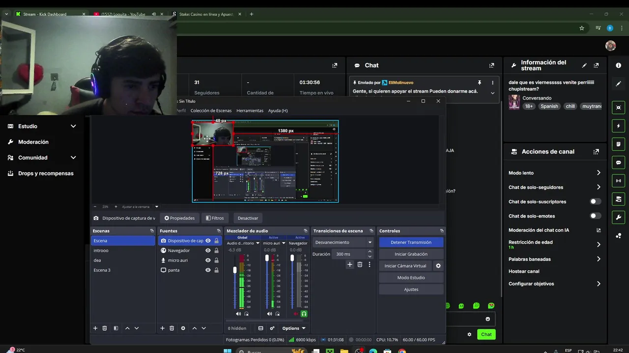The width and height of the screenshot is (629, 353).
Task: Open transition options three-dot menu
Action: (370, 264)
